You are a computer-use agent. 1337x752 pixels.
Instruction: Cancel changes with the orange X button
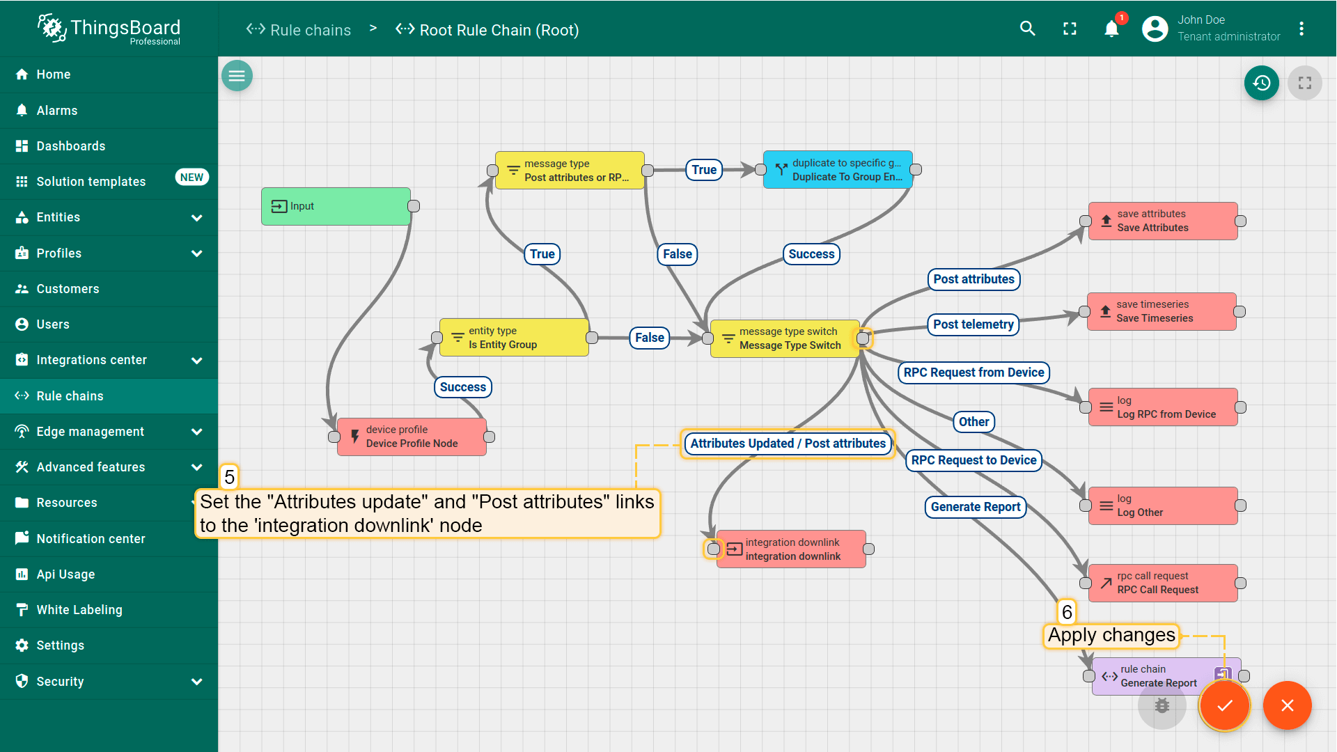pos(1287,705)
